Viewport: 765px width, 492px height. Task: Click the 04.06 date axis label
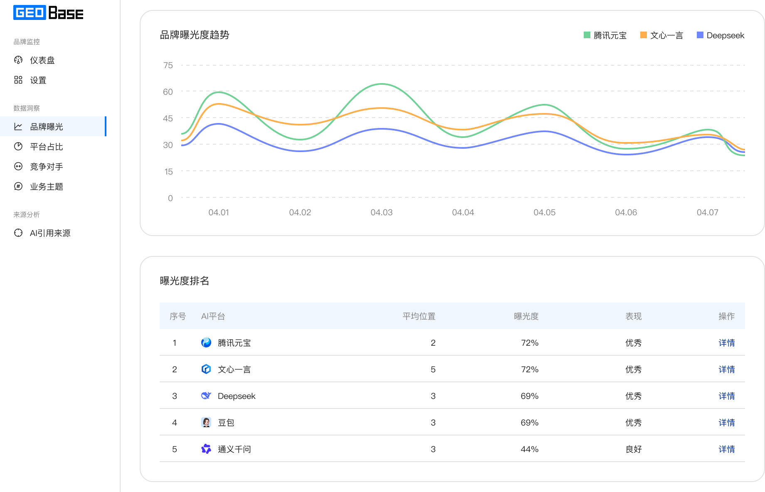pos(626,212)
